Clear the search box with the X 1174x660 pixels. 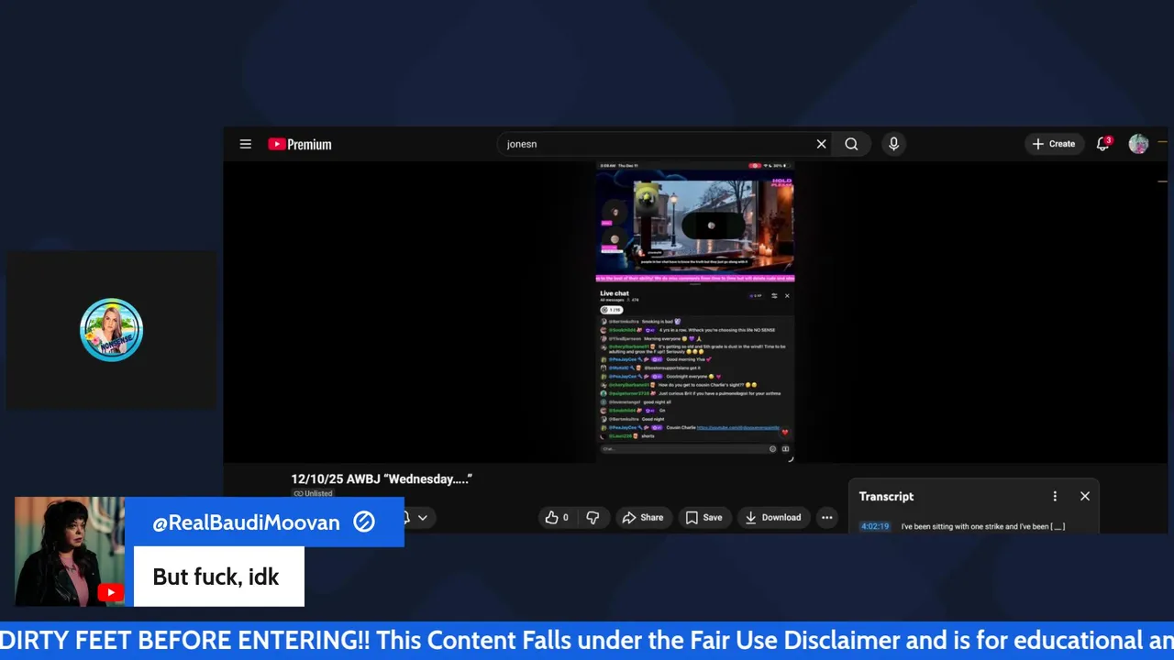pos(821,144)
